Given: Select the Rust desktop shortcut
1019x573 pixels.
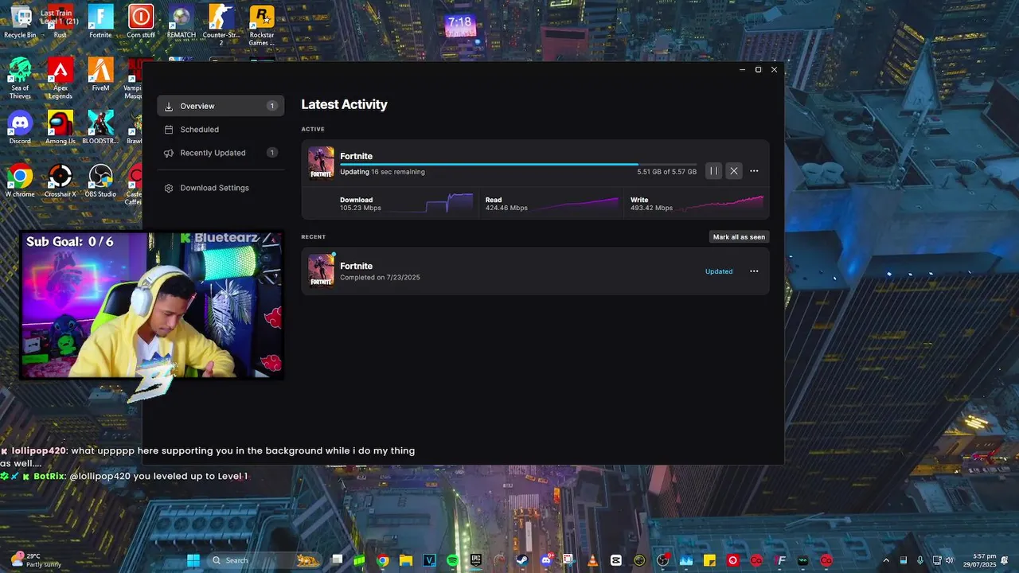Looking at the screenshot, I should click(x=60, y=21).
